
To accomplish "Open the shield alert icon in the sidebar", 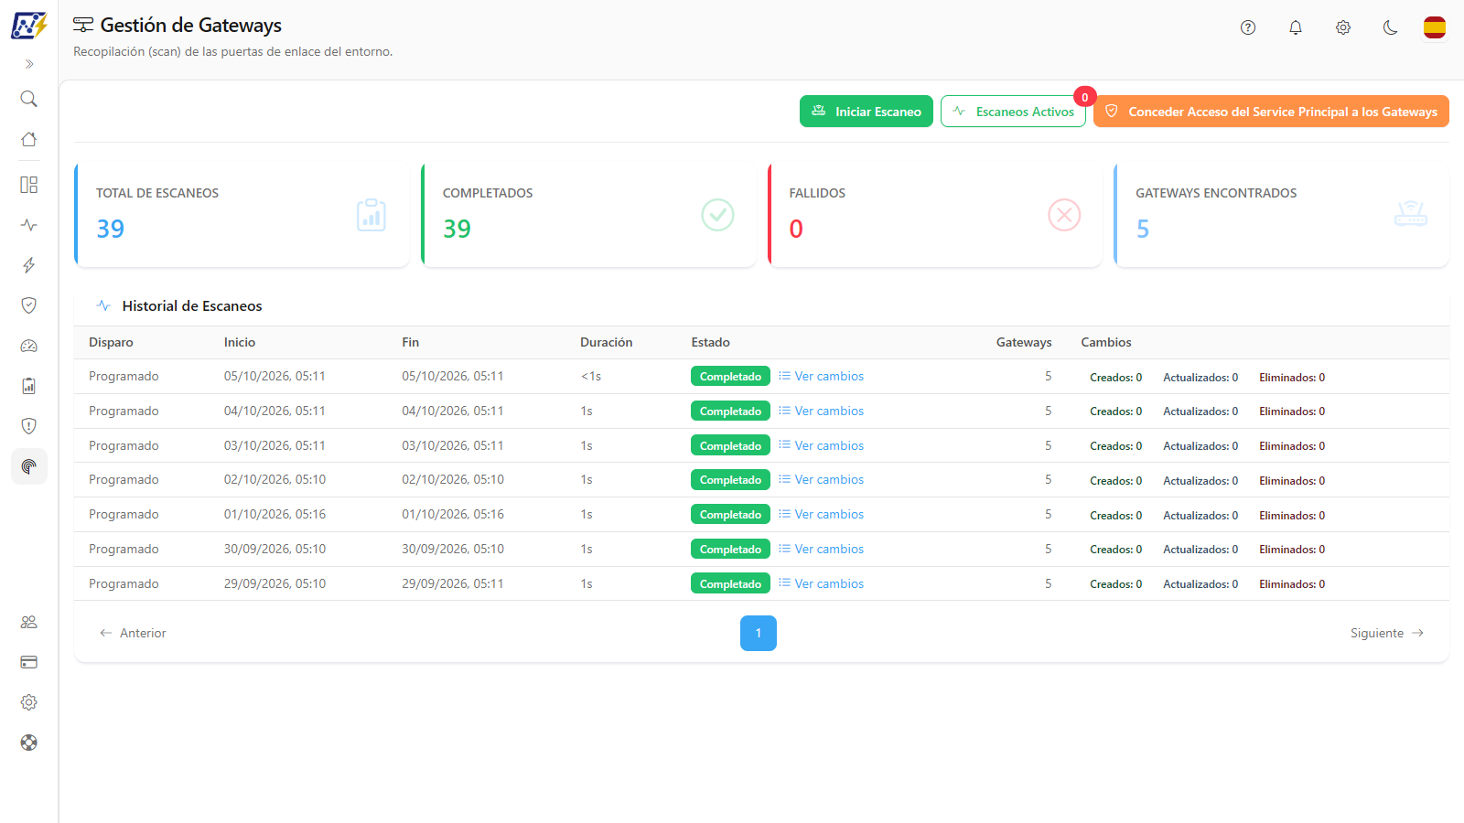I will point(29,426).
